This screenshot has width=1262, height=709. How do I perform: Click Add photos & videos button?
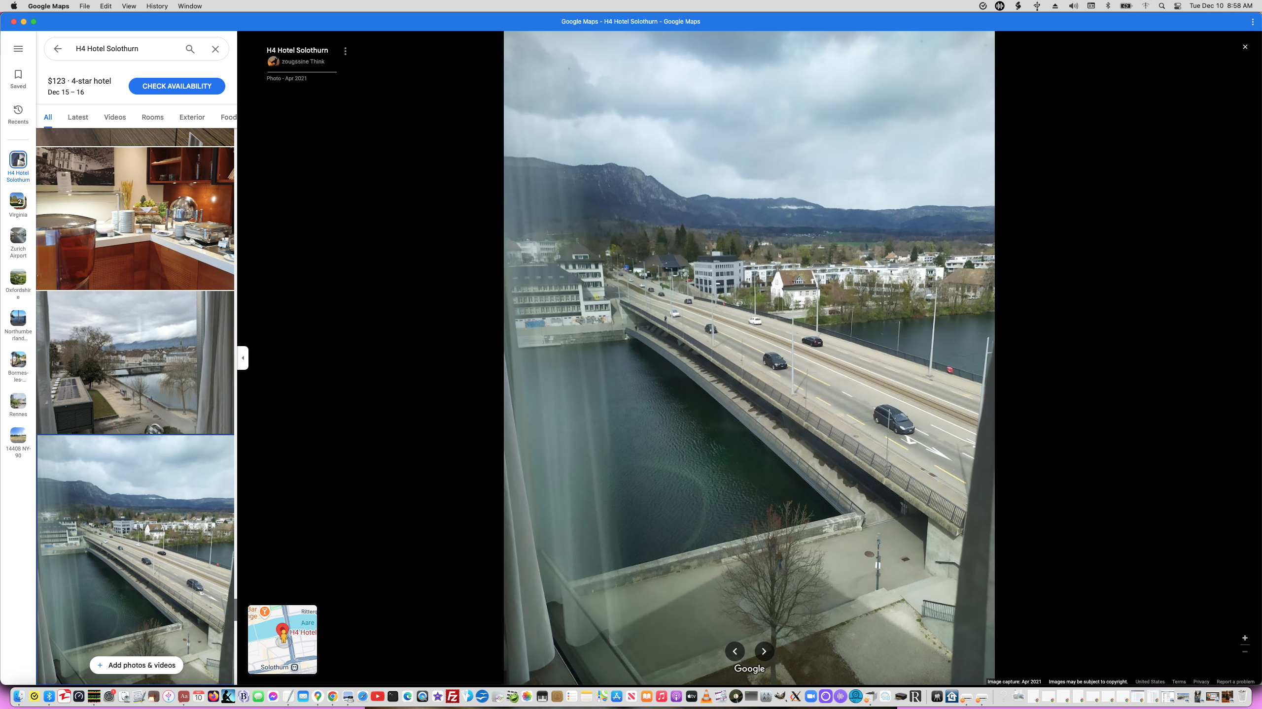coord(136,665)
